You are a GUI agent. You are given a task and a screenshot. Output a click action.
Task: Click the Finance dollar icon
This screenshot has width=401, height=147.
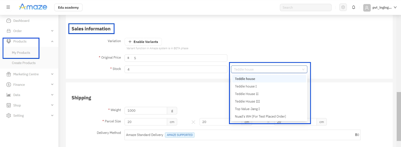pos(9,84)
